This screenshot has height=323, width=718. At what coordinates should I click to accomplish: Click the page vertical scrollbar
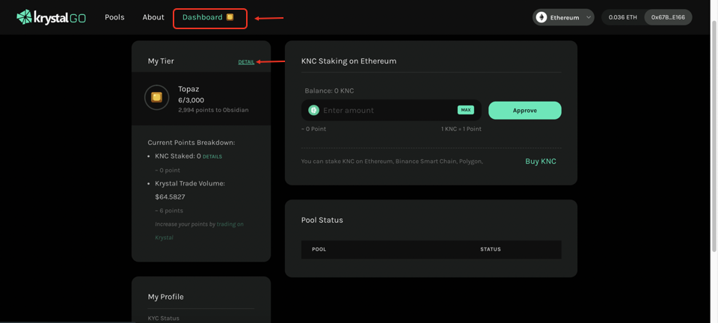[x=714, y=150]
